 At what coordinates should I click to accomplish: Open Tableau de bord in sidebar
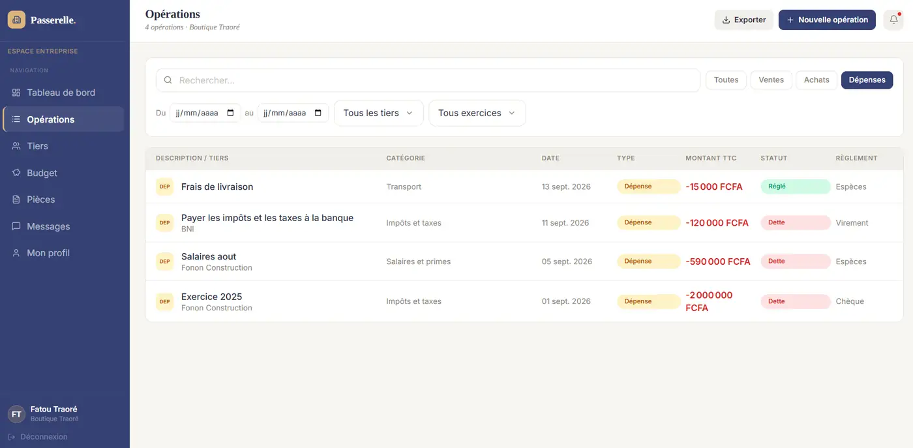point(63,93)
